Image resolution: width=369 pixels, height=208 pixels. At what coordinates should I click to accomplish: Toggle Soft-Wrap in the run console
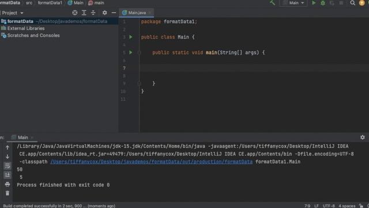[7, 166]
